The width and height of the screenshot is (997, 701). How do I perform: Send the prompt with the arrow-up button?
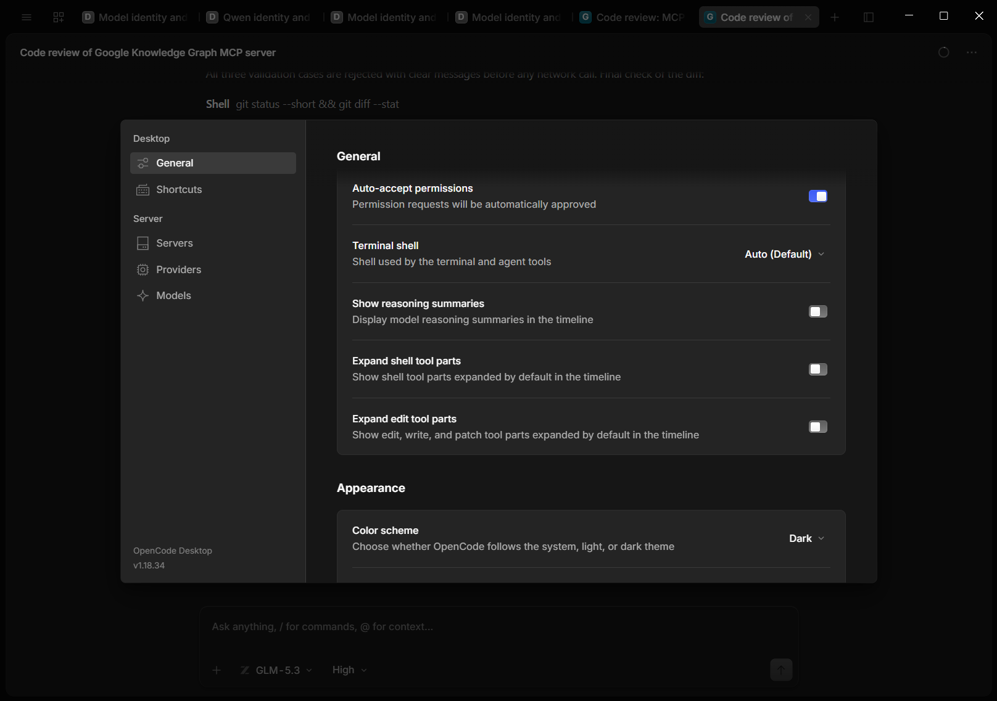coord(781,670)
